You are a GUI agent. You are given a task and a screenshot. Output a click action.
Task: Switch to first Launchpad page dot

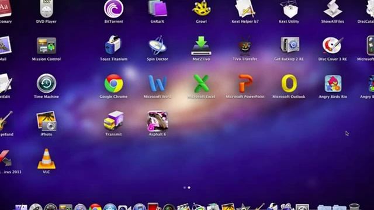pos(185,188)
